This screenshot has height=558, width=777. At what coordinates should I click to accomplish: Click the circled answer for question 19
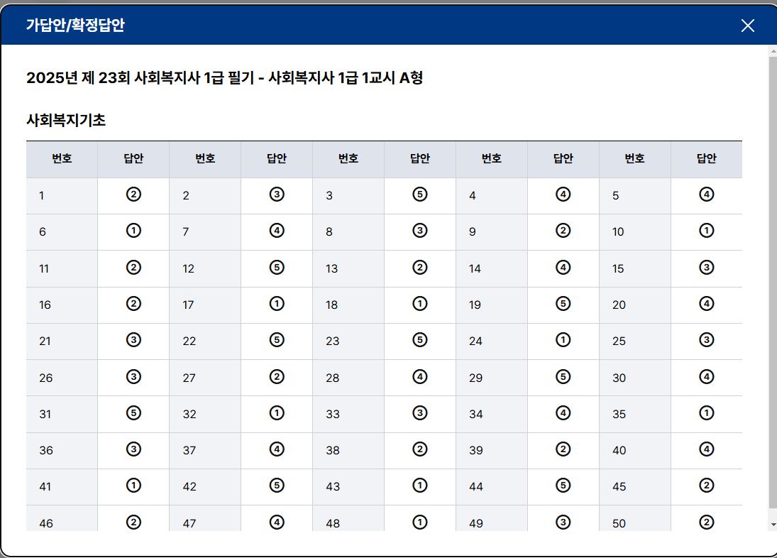[563, 303]
